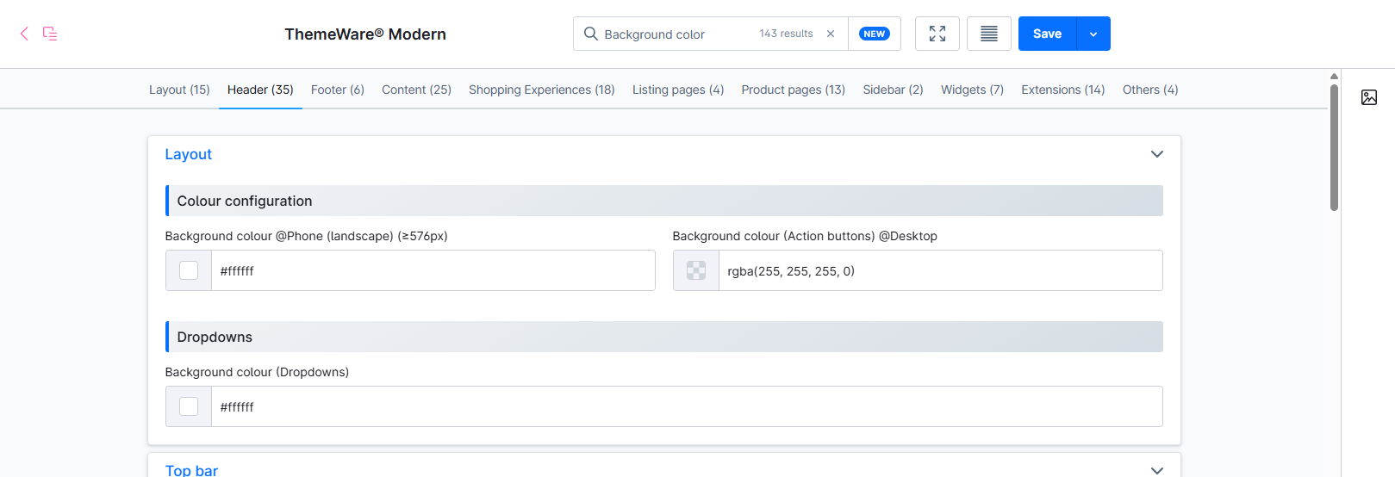Switch to Product pages (13) tab

coord(794,90)
